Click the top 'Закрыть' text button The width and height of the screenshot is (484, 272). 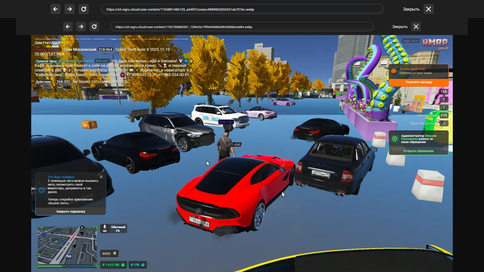point(411,9)
